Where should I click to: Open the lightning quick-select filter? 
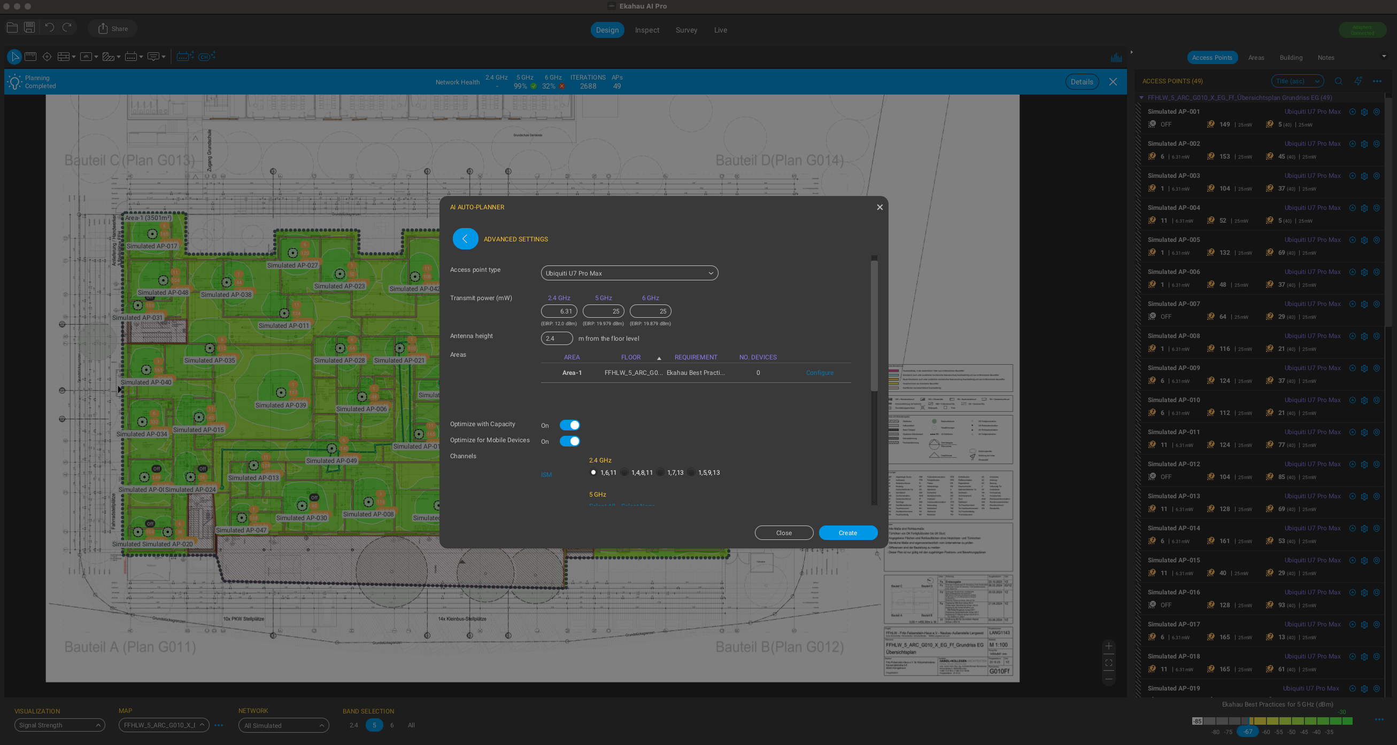(1358, 81)
